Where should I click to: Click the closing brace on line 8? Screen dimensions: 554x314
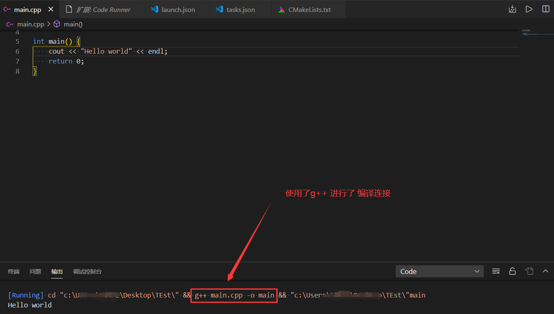pyautogui.click(x=35, y=71)
